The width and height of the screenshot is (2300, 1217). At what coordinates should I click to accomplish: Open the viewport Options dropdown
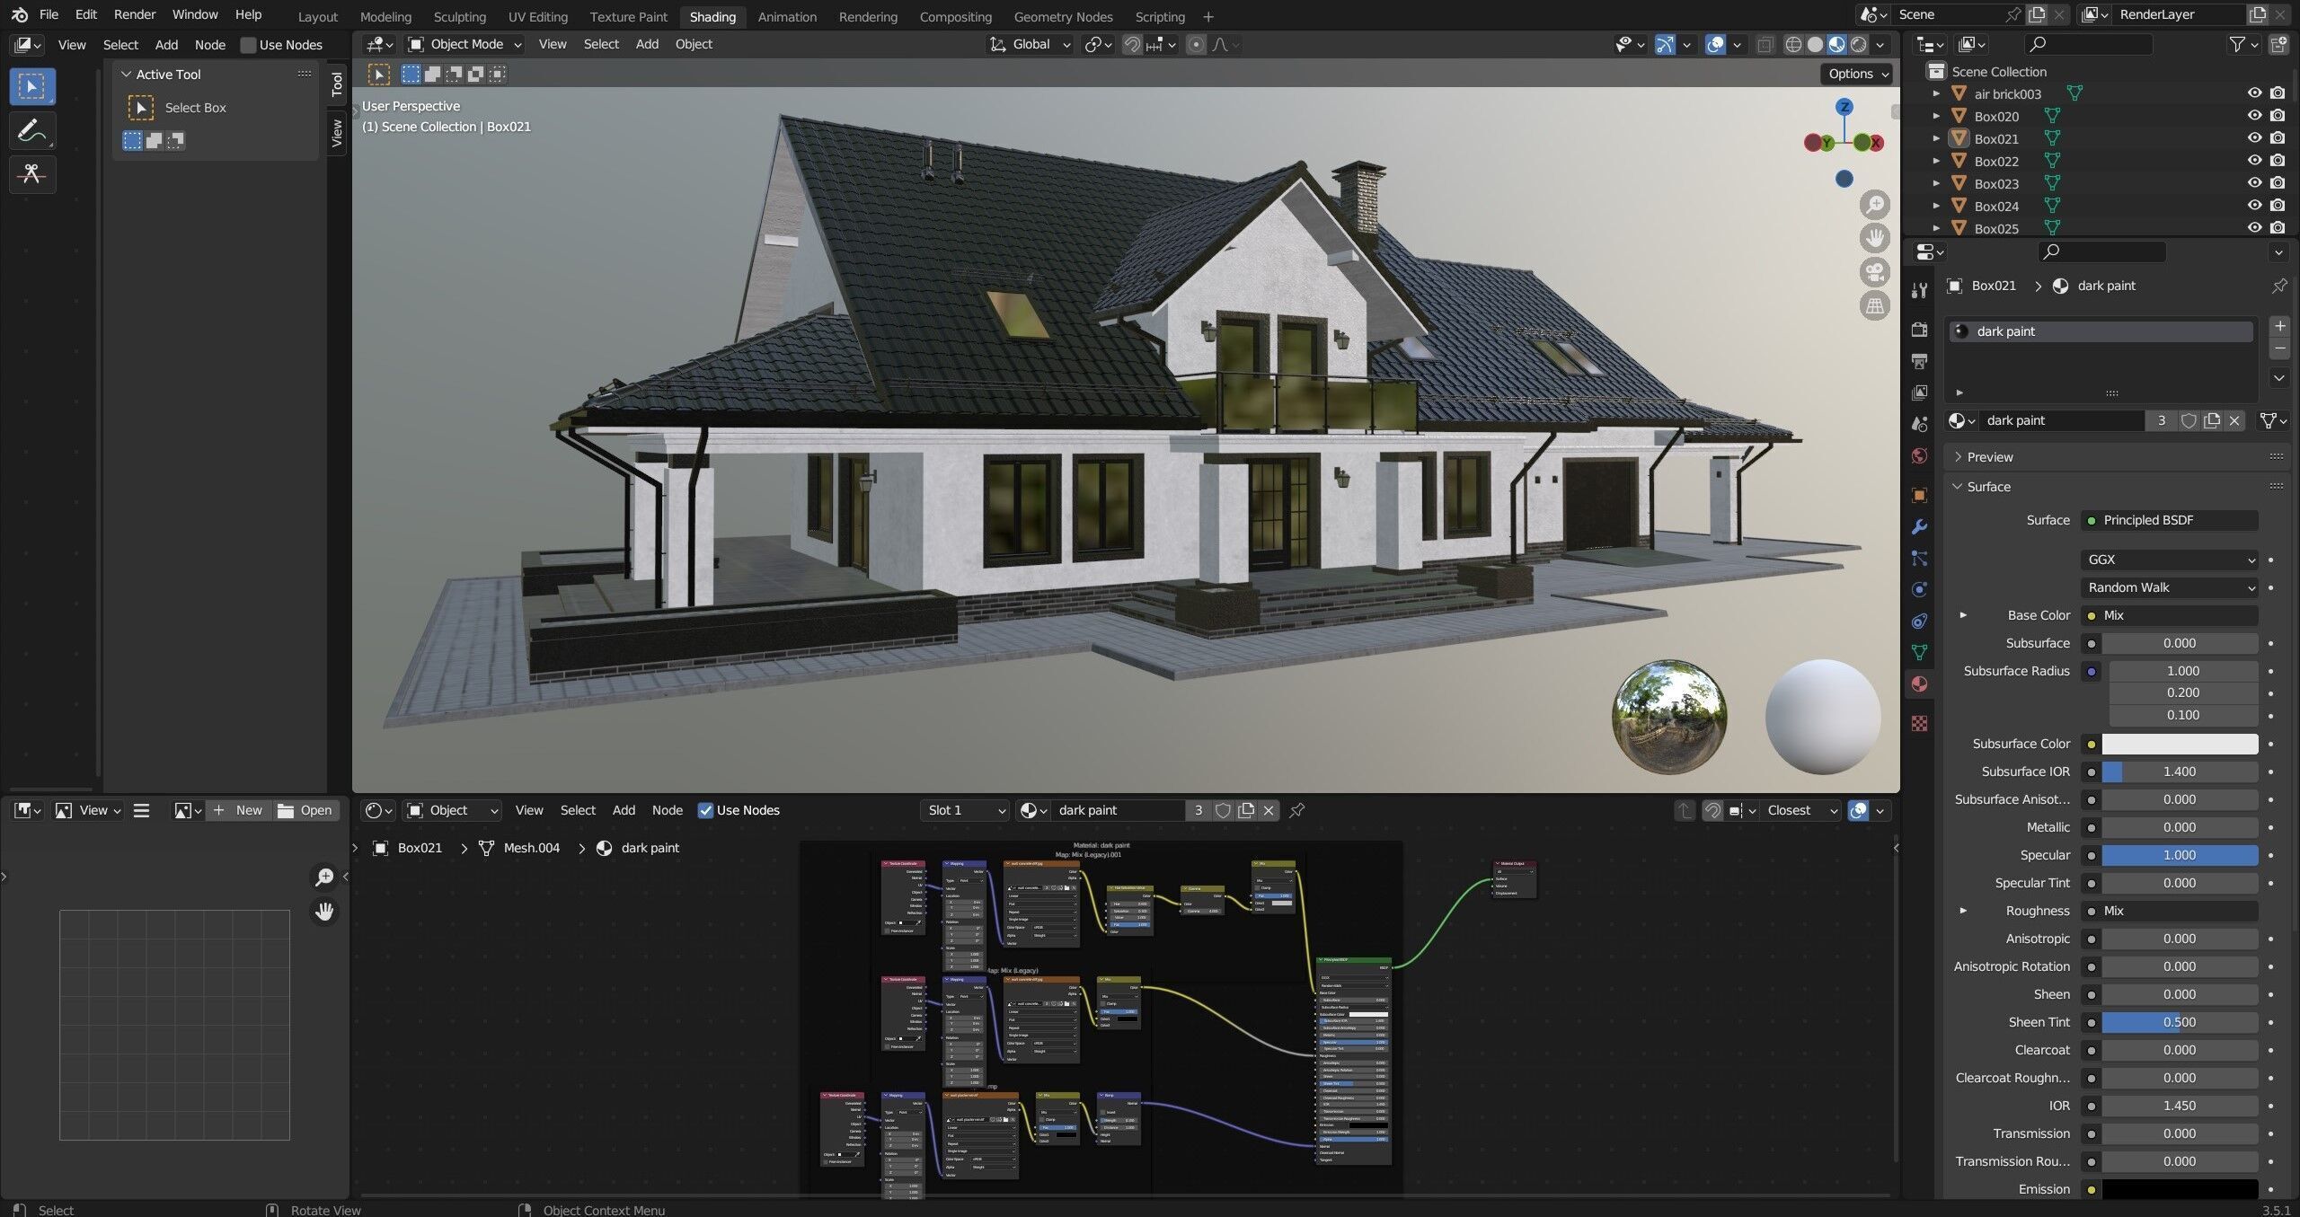pyautogui.click(x=1857, y=74)
